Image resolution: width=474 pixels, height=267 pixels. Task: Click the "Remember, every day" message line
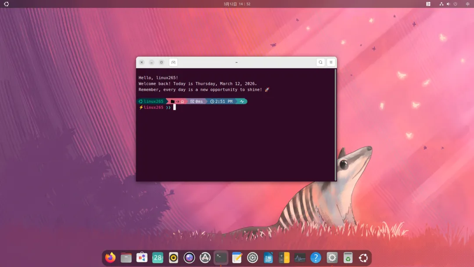(204, 90)
